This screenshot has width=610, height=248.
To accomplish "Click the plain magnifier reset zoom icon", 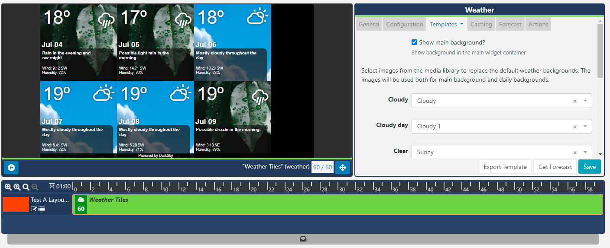I will 26,187.
